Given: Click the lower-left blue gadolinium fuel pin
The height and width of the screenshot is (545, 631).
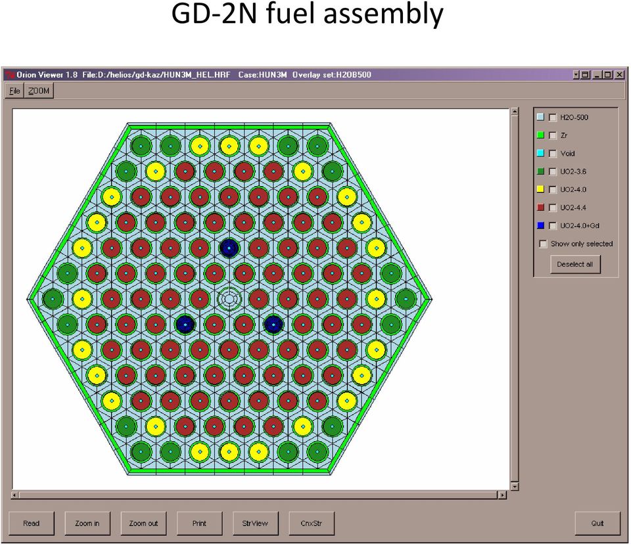Looking at the screenshot, I should 185,324.
